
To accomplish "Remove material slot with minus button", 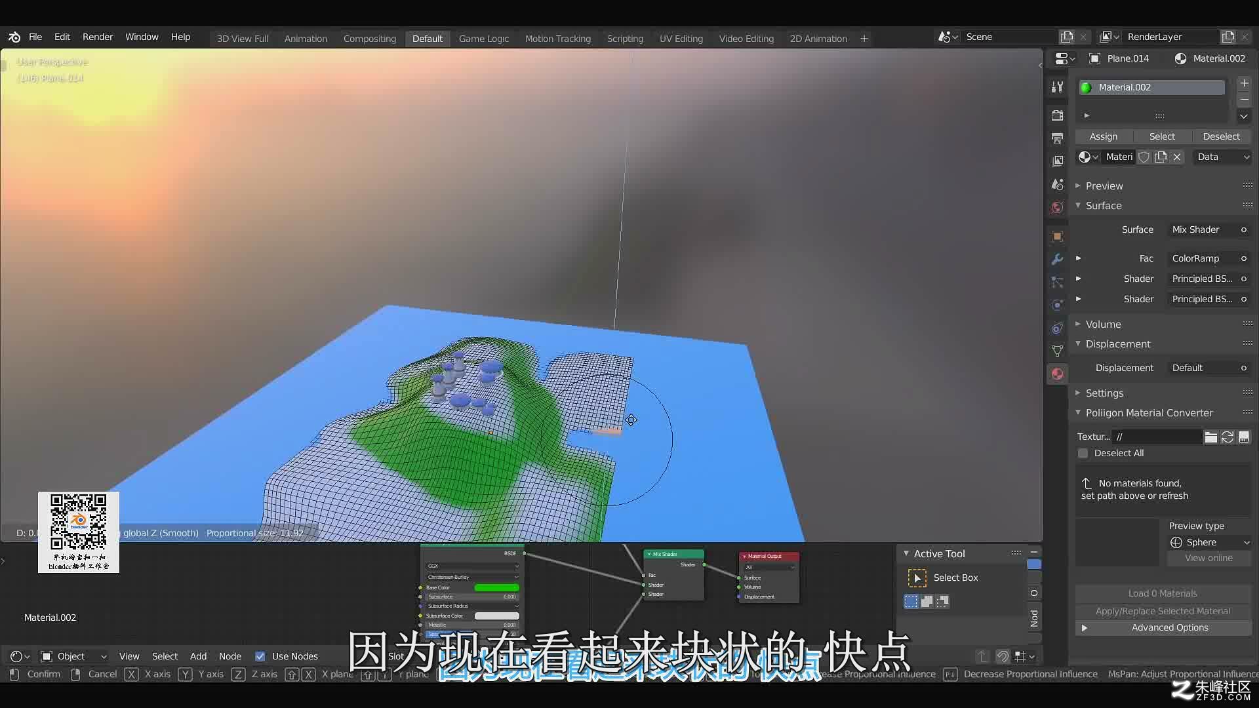I will [1244, 100].
